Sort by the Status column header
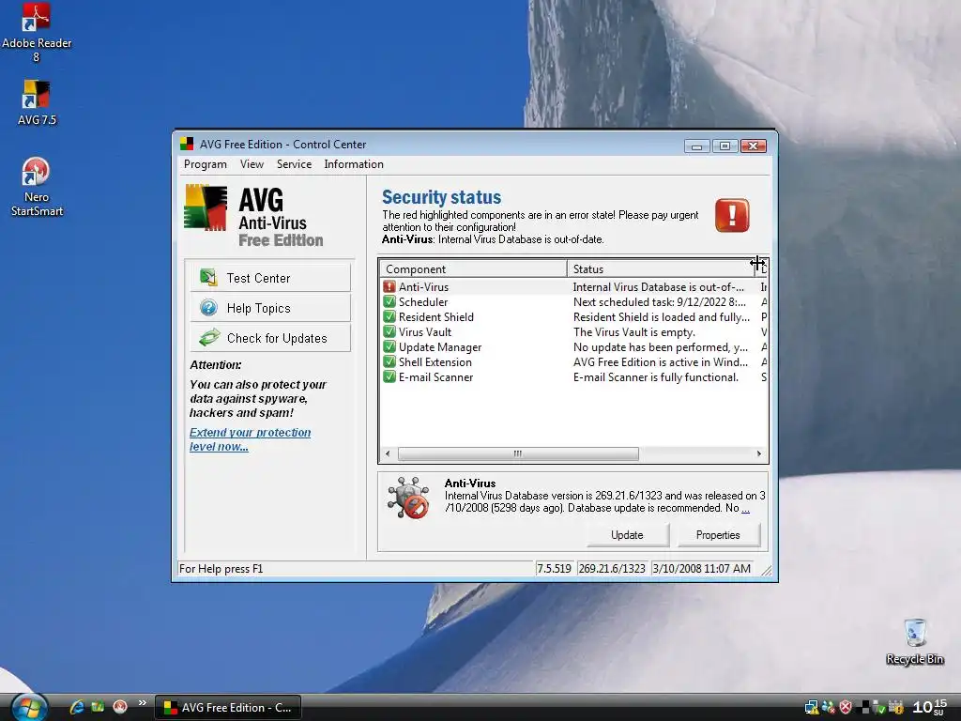 coord(661,269)
